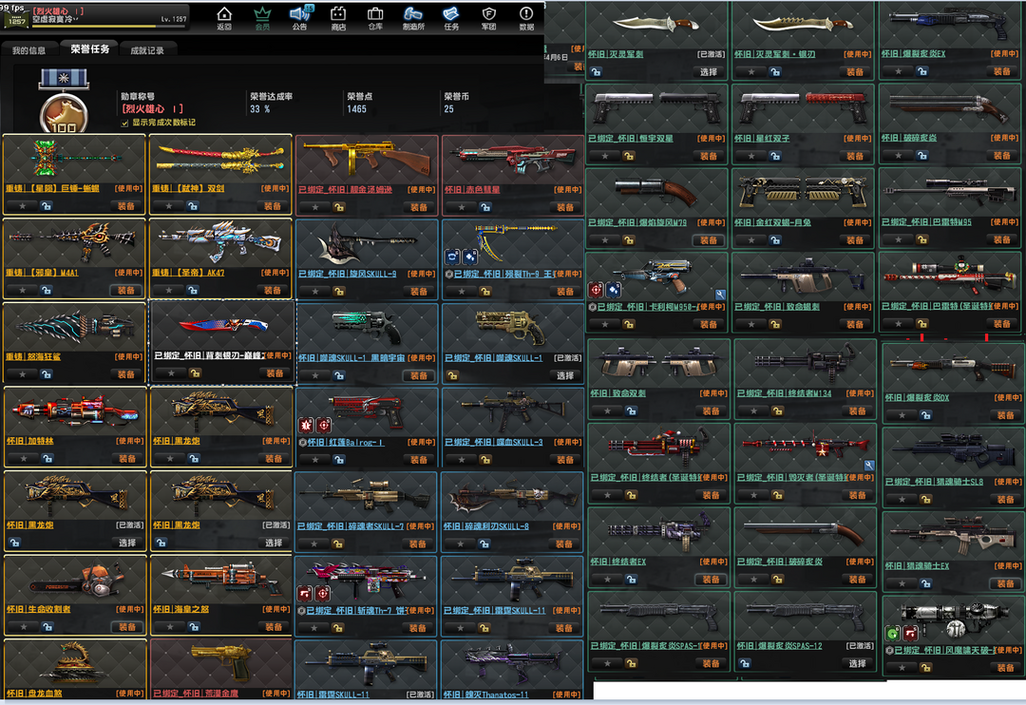Toggle the 显示完成次数标记 checkbox

[x=124, y=123]
